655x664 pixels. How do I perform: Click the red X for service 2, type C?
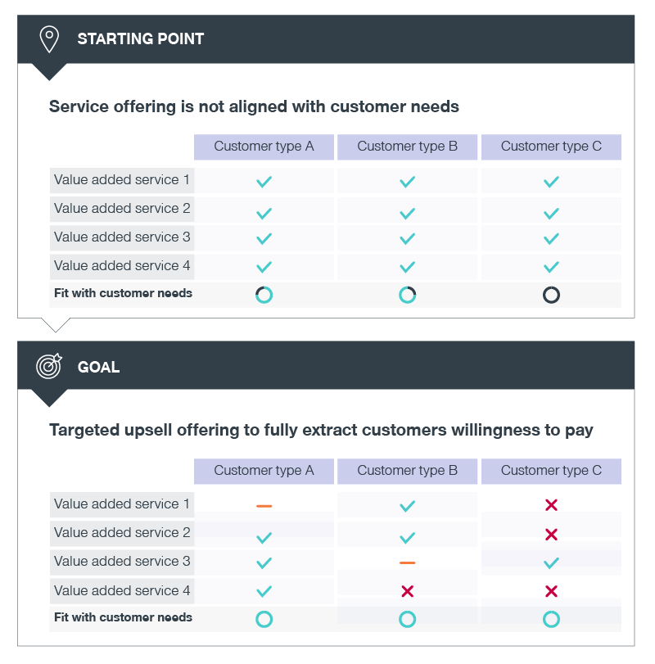pyautogui.click(x=551, y=535)
